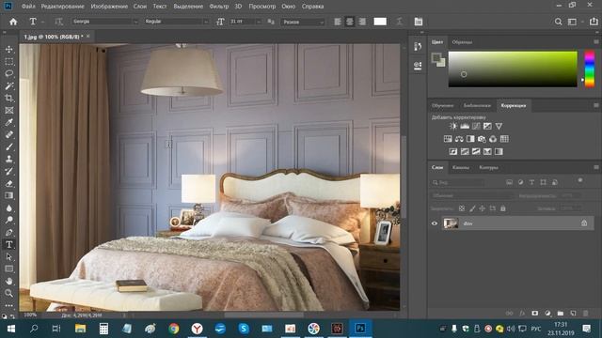Click the Share icon top right
Viewport: 602px width, 338px height.
pos(594,22)
